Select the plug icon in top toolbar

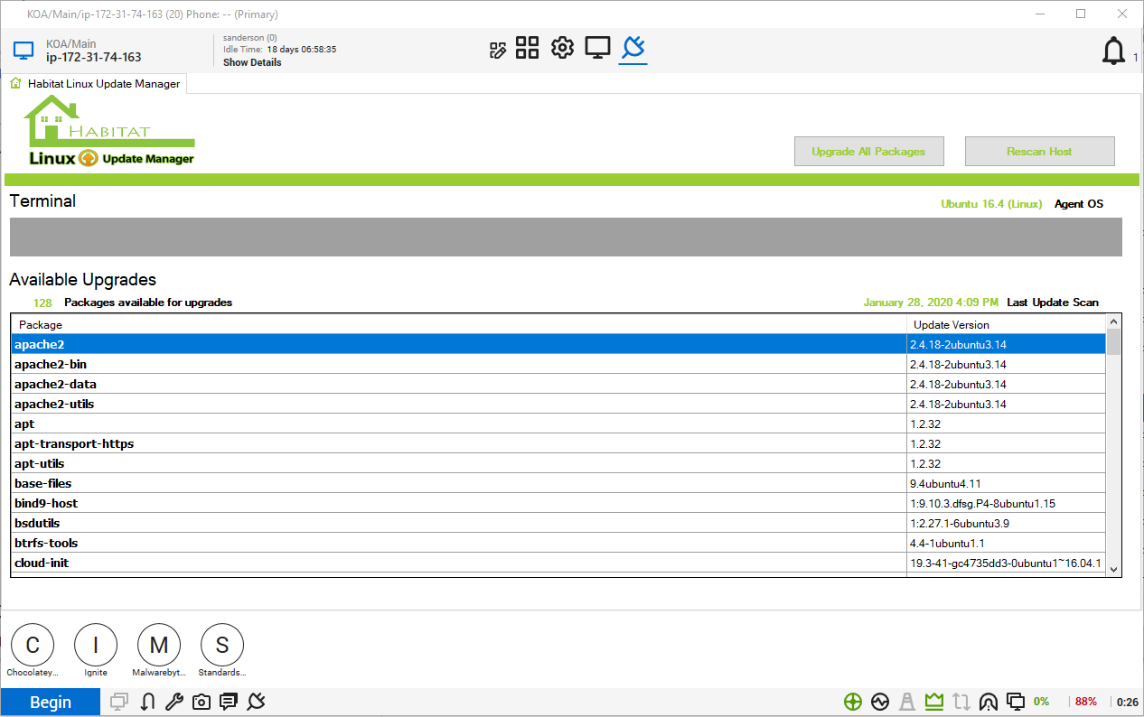tap(633, 48)
